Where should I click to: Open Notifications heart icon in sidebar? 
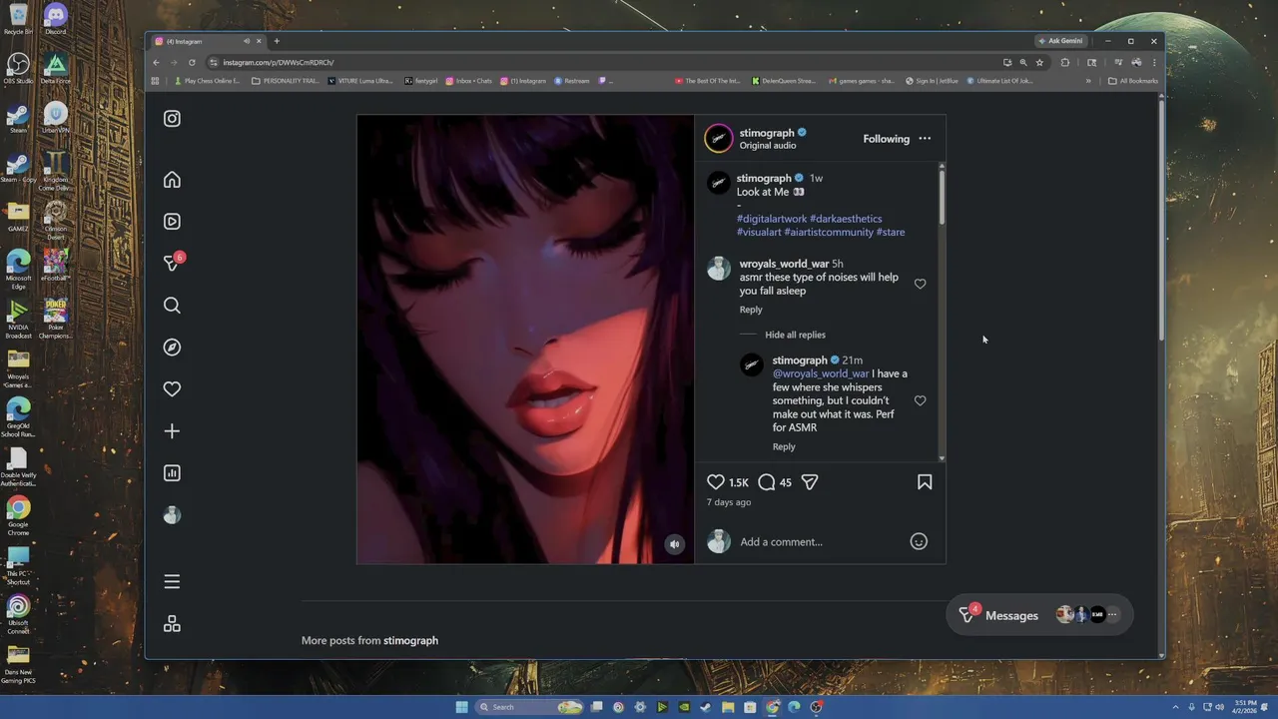(172, 389)
